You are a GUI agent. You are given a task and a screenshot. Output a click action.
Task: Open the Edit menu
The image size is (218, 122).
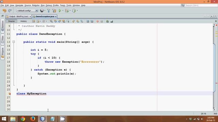coord(7,5)
